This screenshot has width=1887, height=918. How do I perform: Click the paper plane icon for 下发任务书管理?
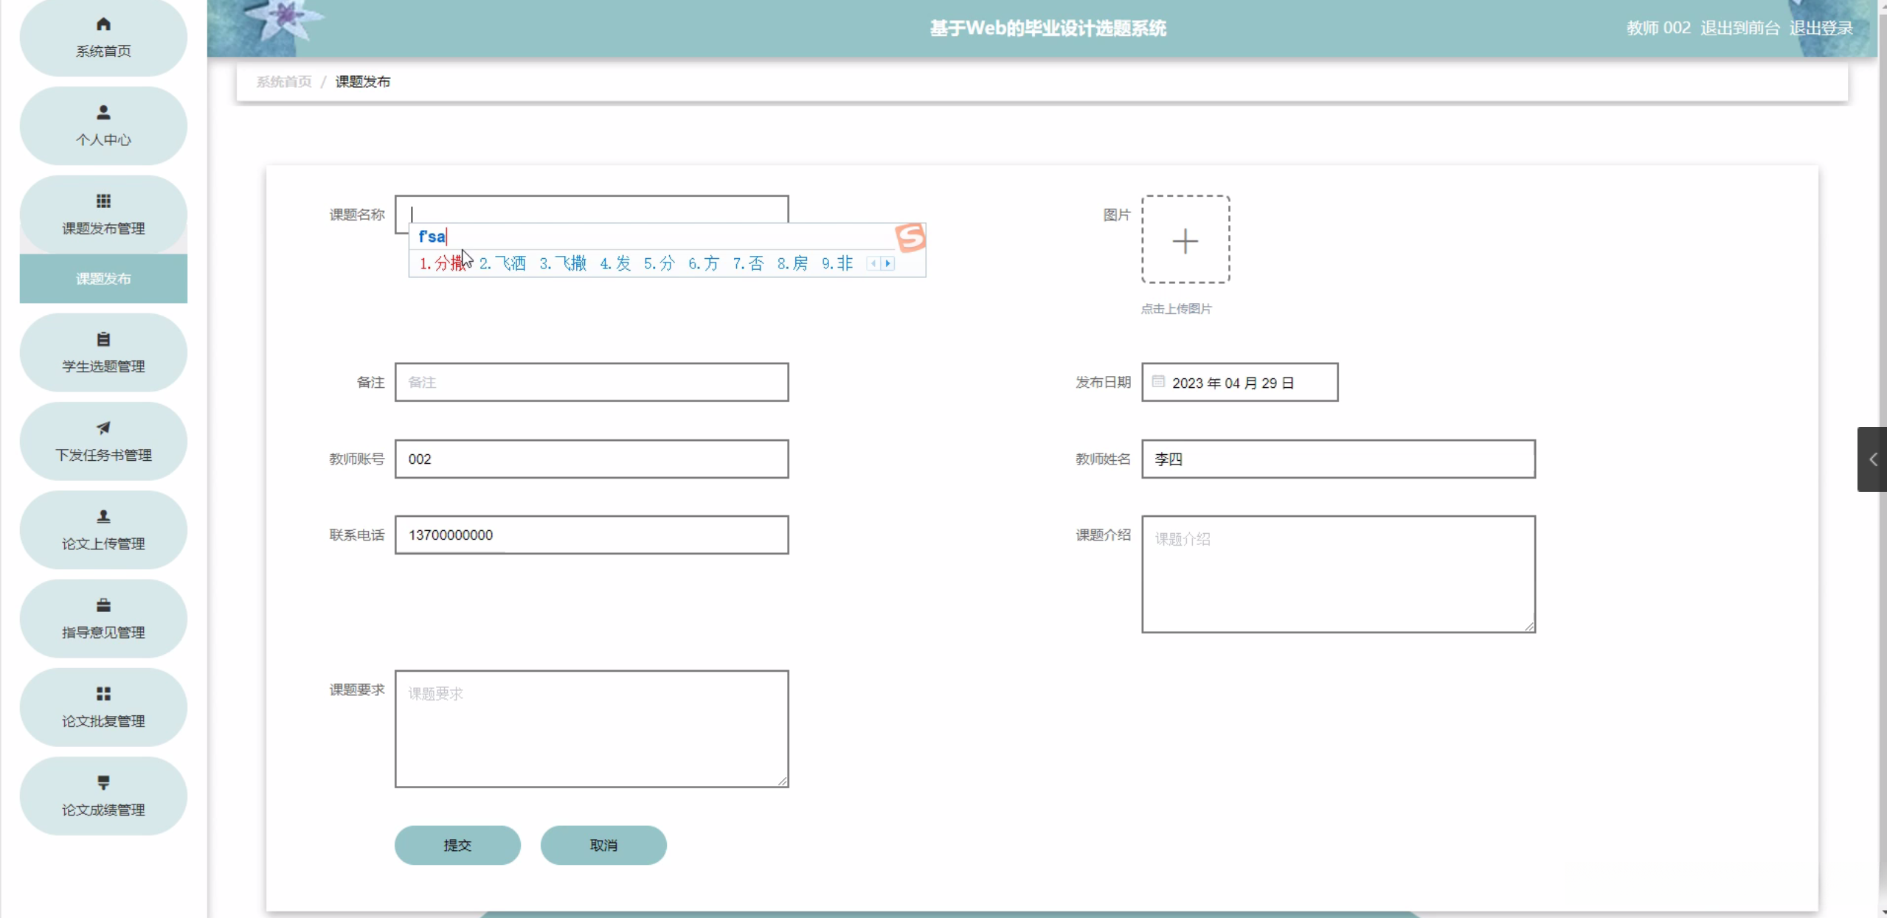point(103,428)
